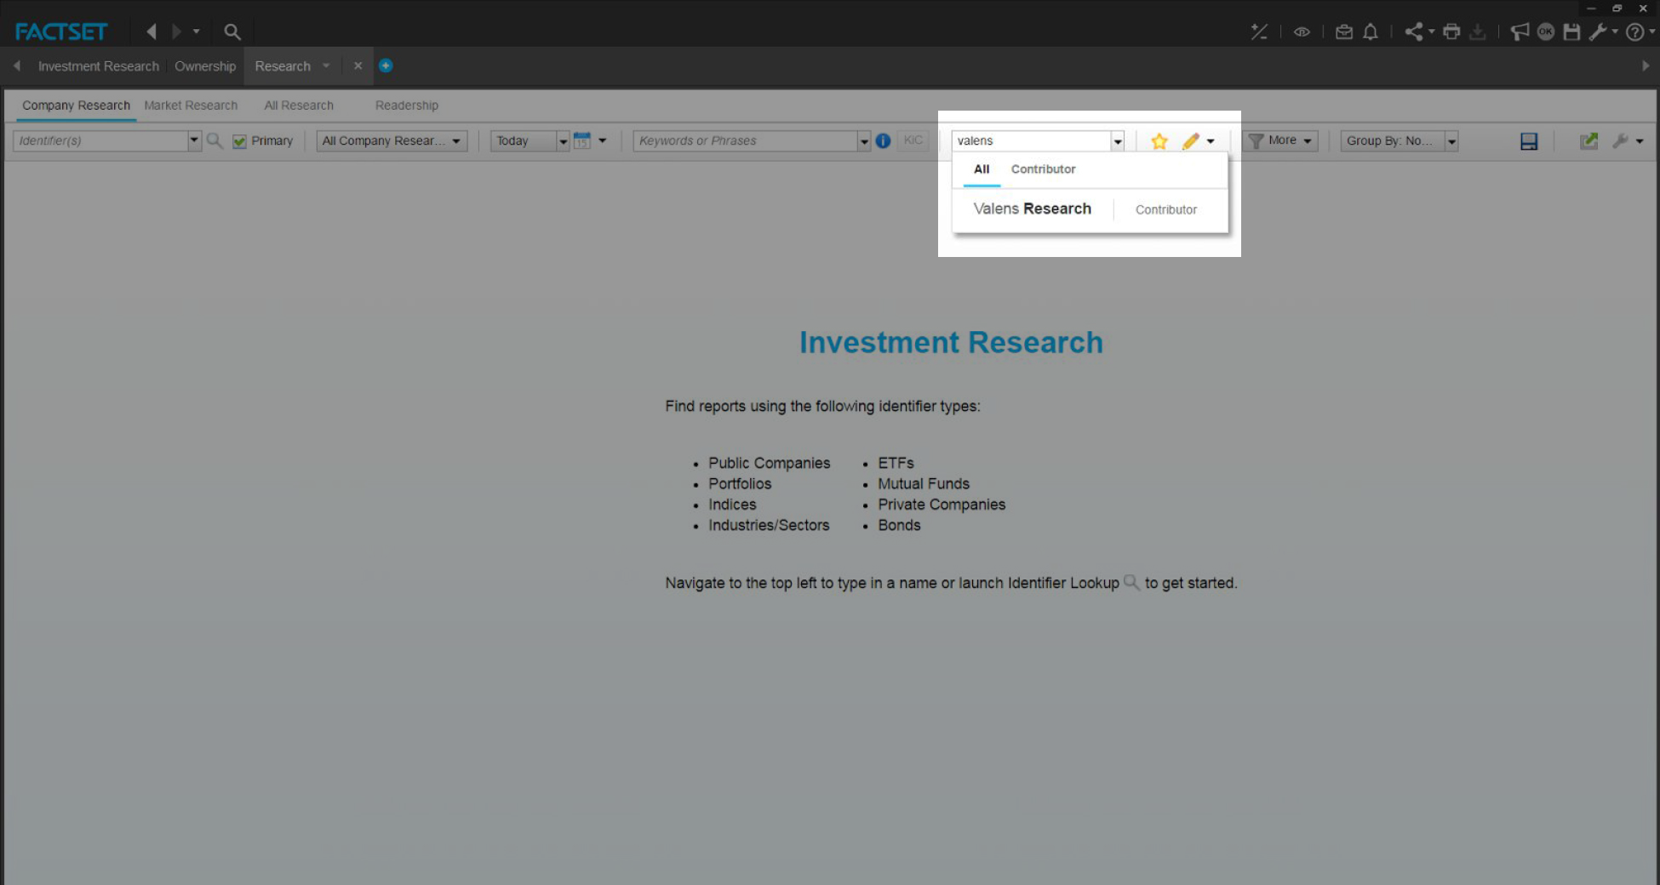
Task: Click the yellow star favorites icon
Action: point(1159,141)
